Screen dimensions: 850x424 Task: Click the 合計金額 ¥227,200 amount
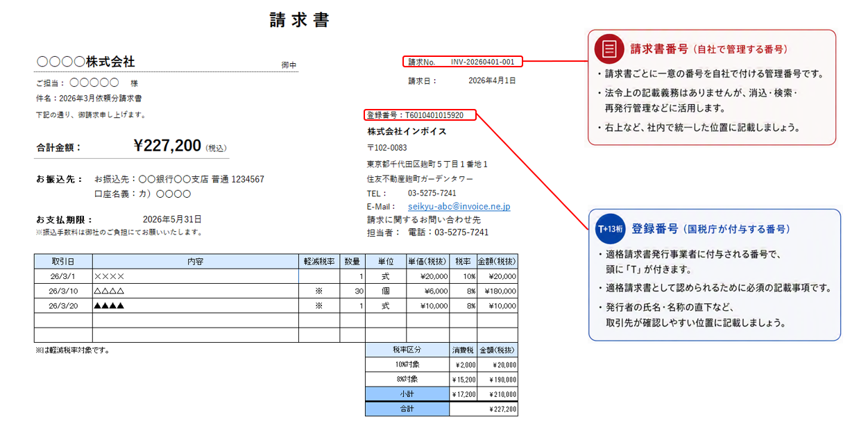point(167,145)
